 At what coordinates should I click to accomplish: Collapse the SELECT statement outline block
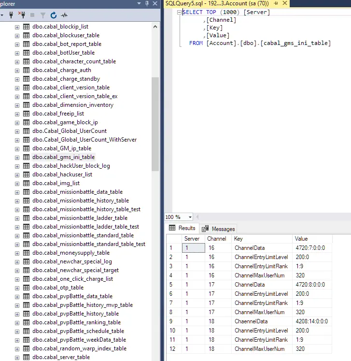point(179,12)
